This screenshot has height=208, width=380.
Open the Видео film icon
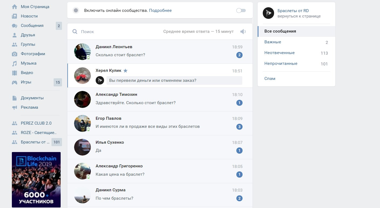pyautogui.click(x=15, y=73)
